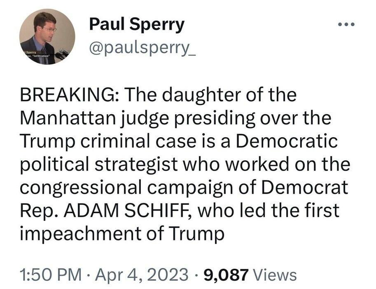Open the 9,087 Views count

(249, 275)
